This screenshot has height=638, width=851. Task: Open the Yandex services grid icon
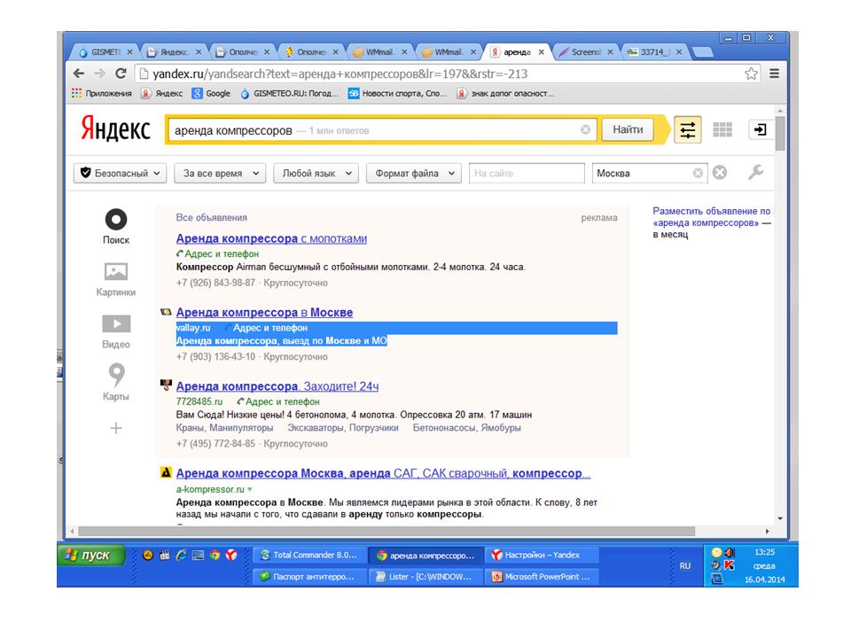(722, 129)
